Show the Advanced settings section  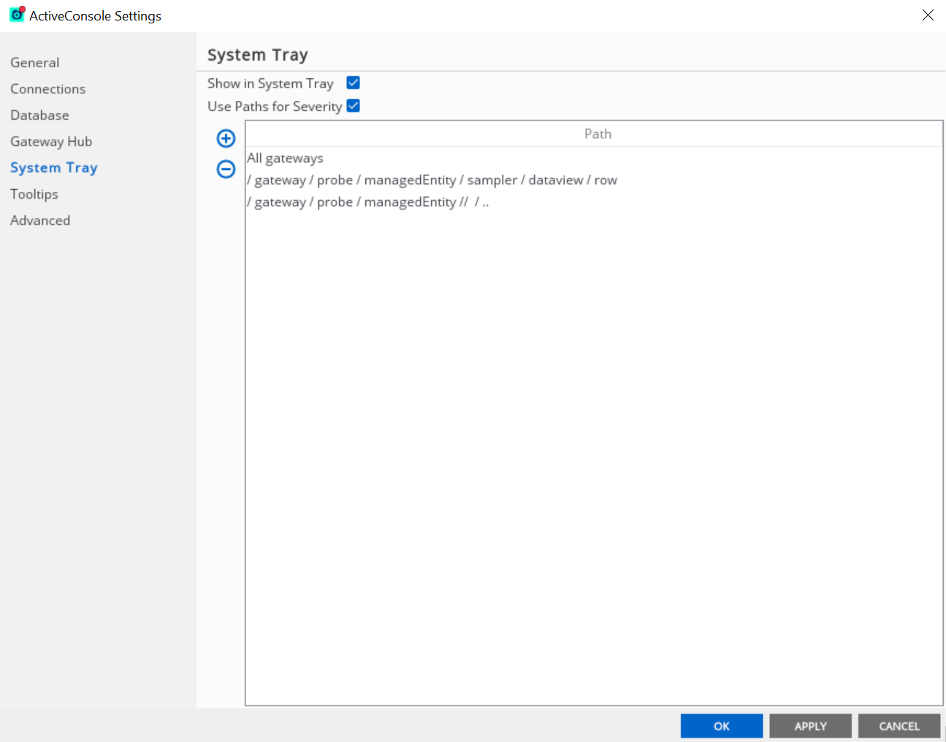40,221
